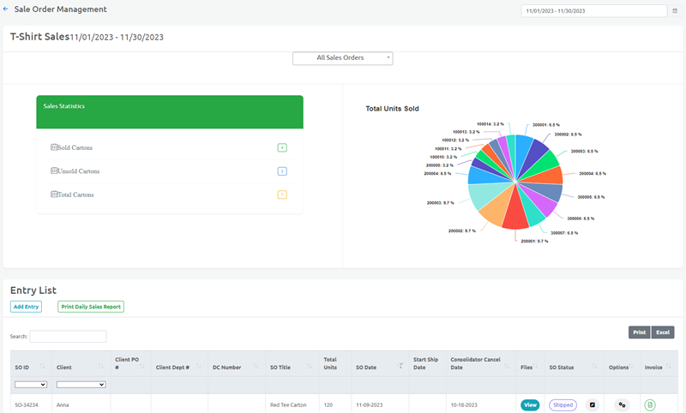Open the calendar icon next to date range

click(674, 11)
